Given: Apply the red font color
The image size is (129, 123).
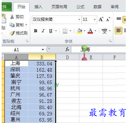Looking at the screenshot, I should 90,31.
